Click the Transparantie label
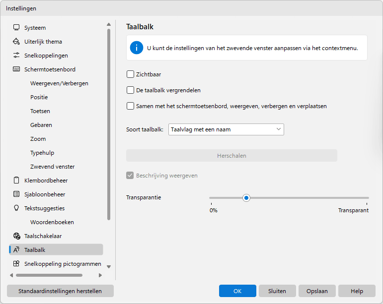This screenshot has width=383, height=304. pos(144,197)
